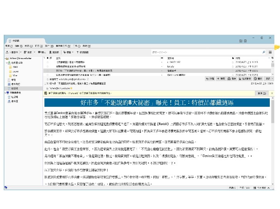The width and height of the screenshot is (280, 209).
Task: Click the Options button in remote content bar
Action: (x=262, y=93)
